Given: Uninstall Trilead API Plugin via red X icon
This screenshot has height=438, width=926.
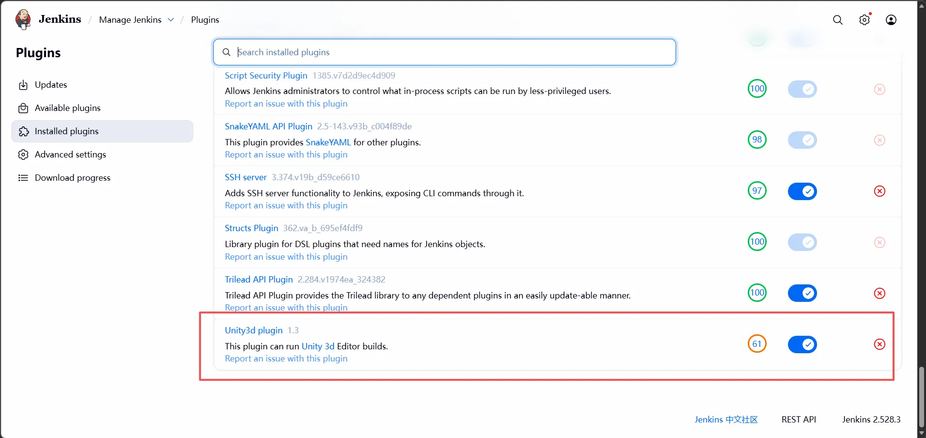Looking at the screenshot, I should coord(880,293).
